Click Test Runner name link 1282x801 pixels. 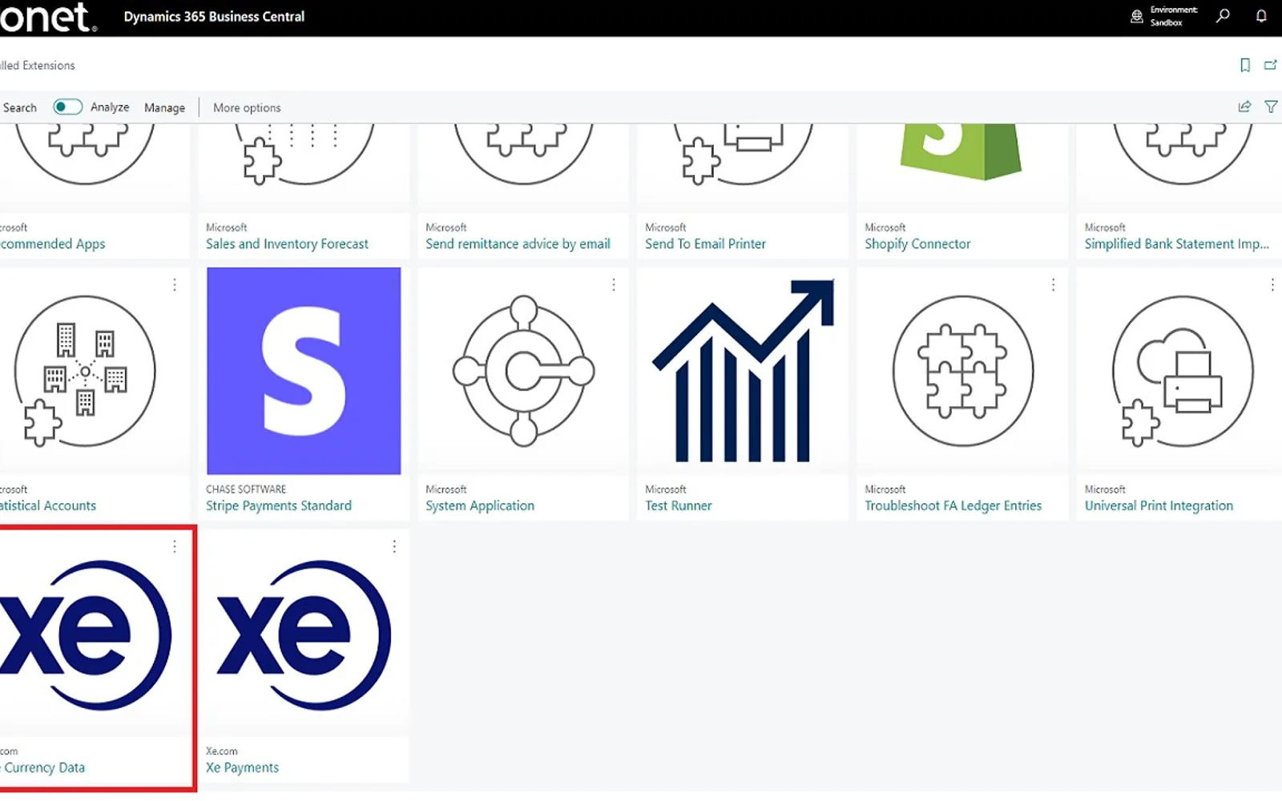[x=679, y=505]
